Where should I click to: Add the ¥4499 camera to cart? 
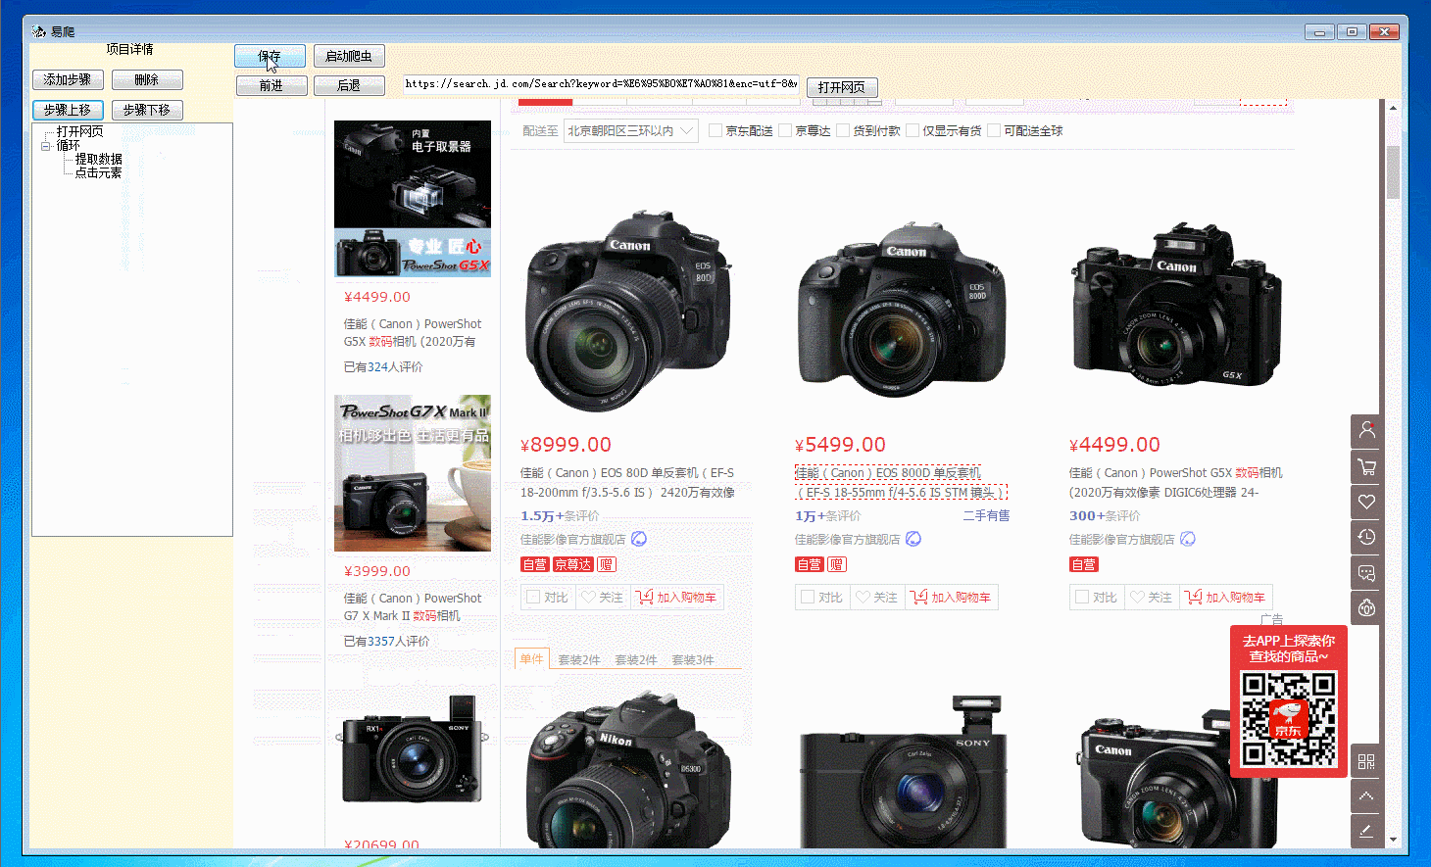coord(1225,598)
